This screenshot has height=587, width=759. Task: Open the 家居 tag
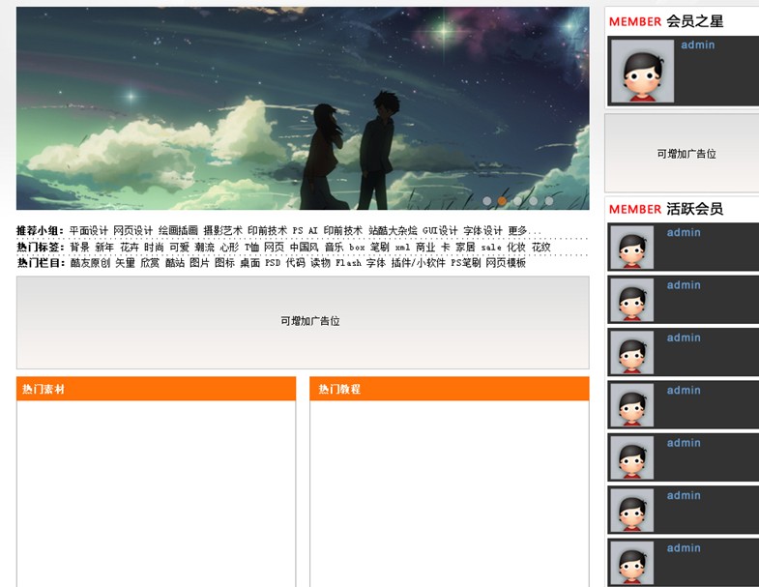[465, 247]
